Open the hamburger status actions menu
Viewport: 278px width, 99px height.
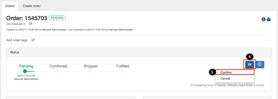click(x=250, y=64)
